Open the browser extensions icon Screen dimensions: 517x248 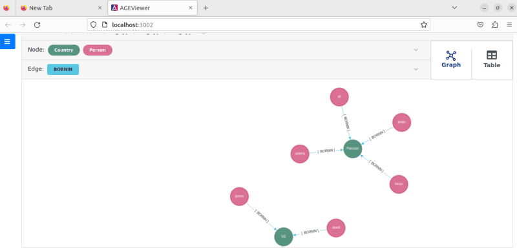(x=495, y=25)
